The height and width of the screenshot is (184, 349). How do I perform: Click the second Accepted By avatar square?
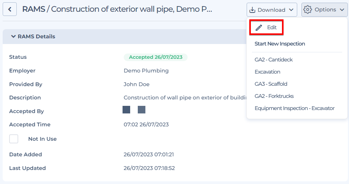coord(142,110)
